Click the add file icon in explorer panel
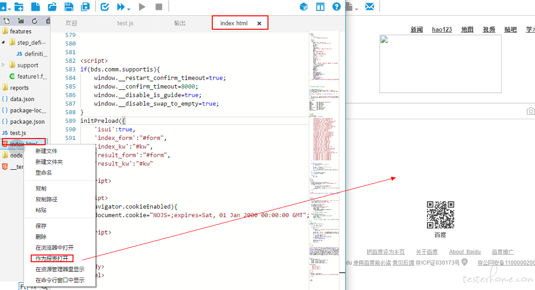 (6, 21)
